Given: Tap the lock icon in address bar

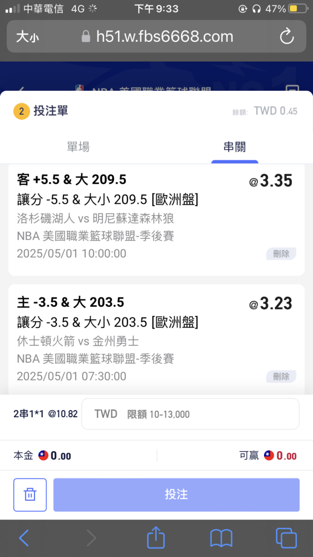Looking at the screenshot, I should point(86,37).
